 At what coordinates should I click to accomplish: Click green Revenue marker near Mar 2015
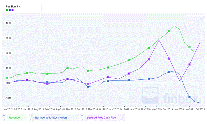(x=68, y=68)
